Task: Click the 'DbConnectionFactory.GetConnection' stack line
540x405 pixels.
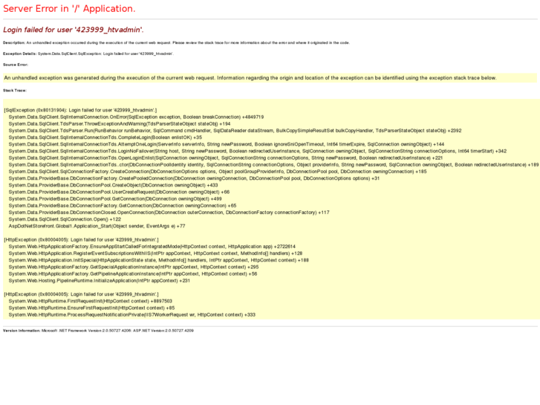Action: coord(123,206)
